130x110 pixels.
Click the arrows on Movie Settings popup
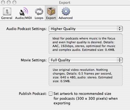[x=120, y=60]
